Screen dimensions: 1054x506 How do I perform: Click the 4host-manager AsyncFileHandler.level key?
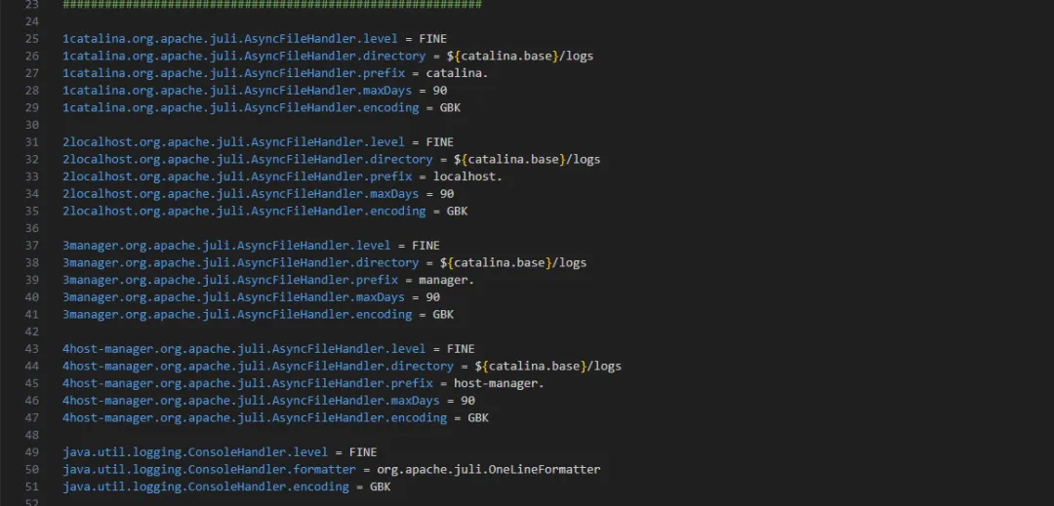(x=244, y=349)
